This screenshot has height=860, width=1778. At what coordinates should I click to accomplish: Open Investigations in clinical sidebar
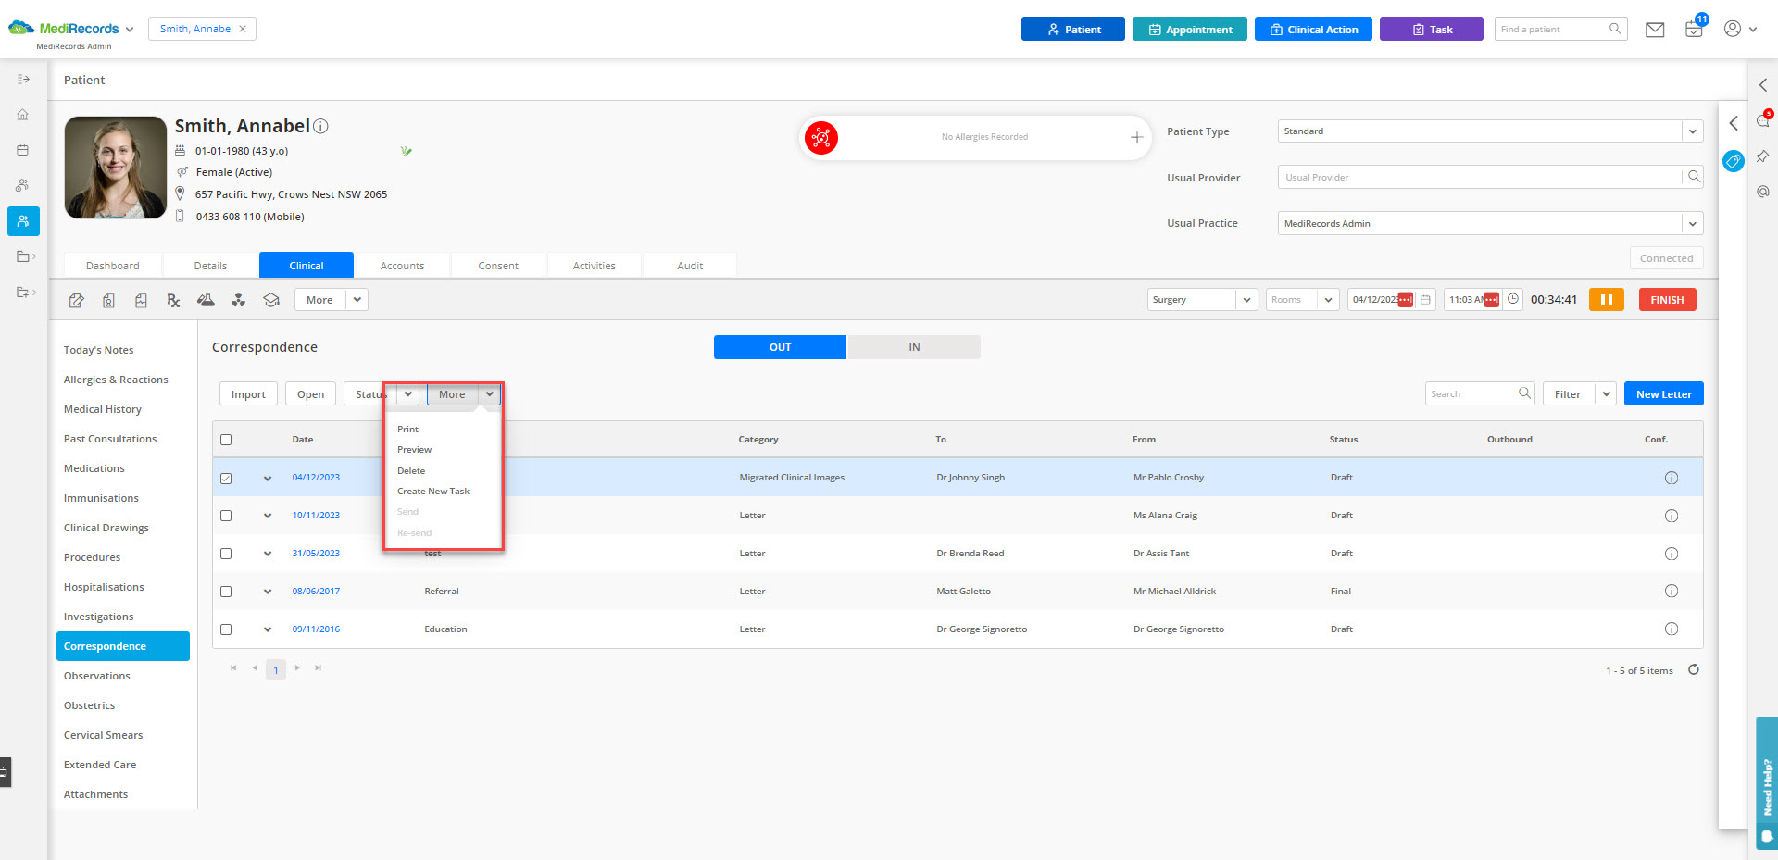(98, 617)
